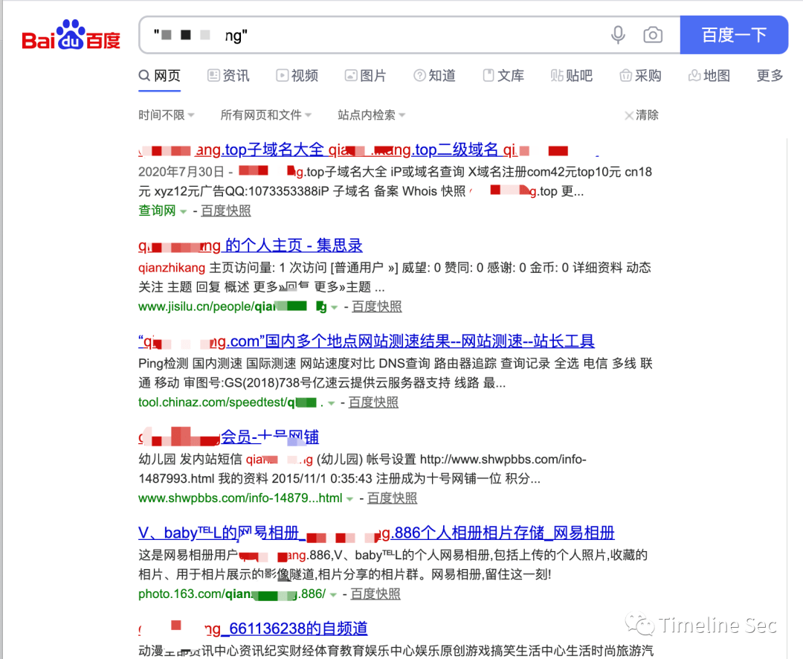This screenshot has height=659, width=803.
Task: Expand the 站点内检索 site search dropdown
Action: [x=371, y=115]
